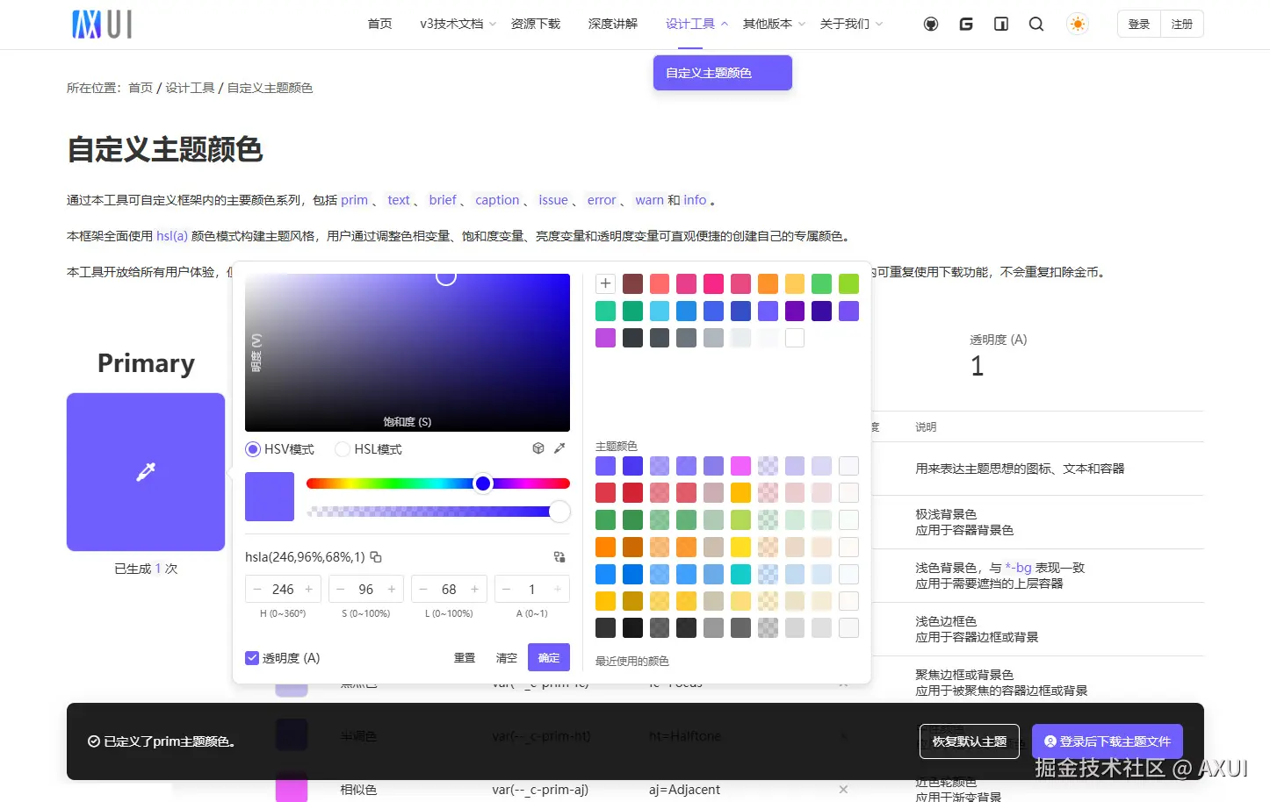Screen dimensions: 1270x802
Task: Click the 确定 button to confirm color
Action: 548,656
